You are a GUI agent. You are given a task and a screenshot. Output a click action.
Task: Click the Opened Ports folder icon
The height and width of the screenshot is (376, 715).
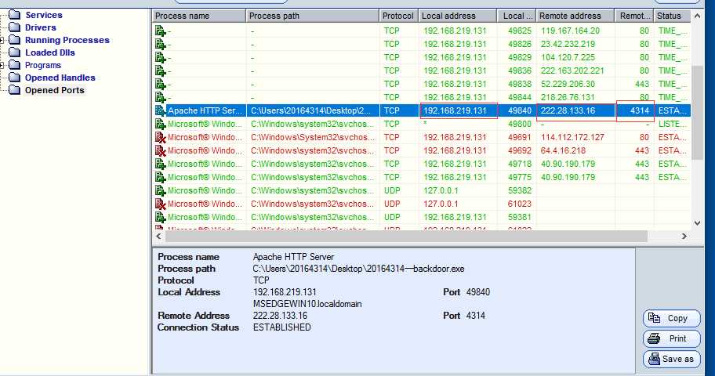(15, 90)
